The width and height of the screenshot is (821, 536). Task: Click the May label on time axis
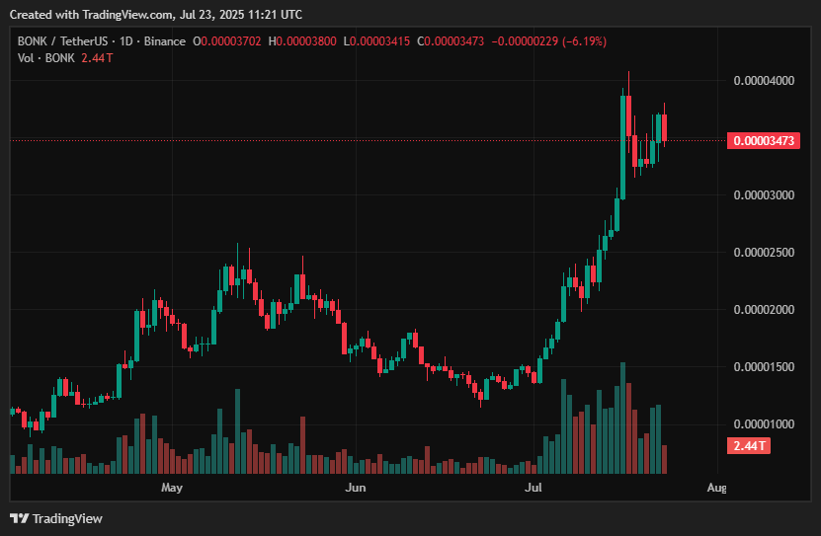point(172,488)
